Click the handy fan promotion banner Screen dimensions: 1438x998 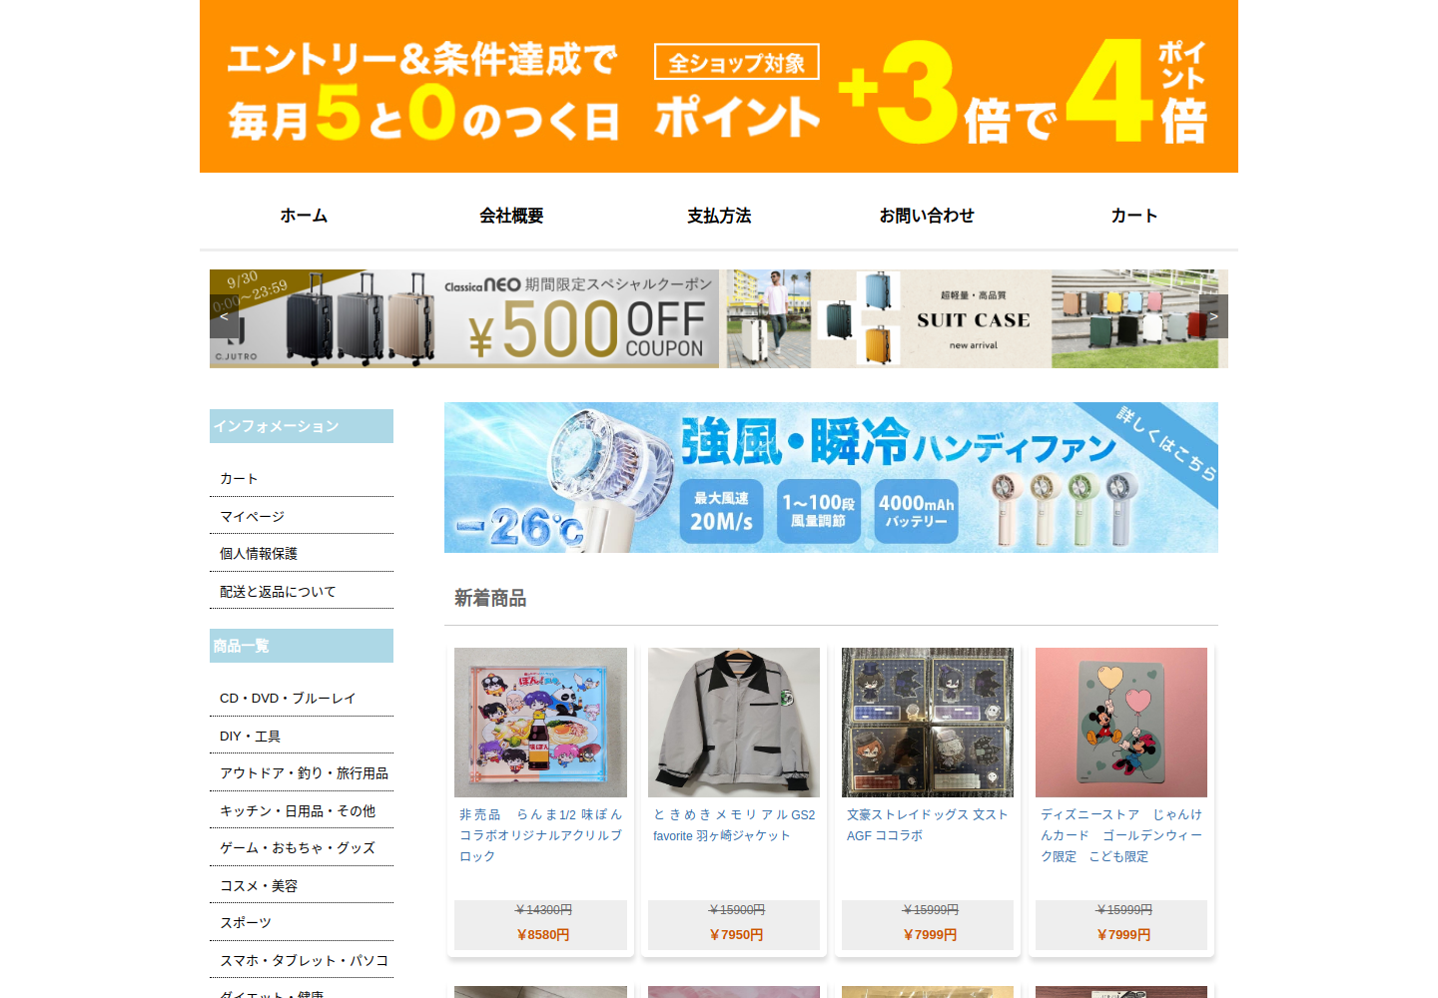(x=831, y=477)
